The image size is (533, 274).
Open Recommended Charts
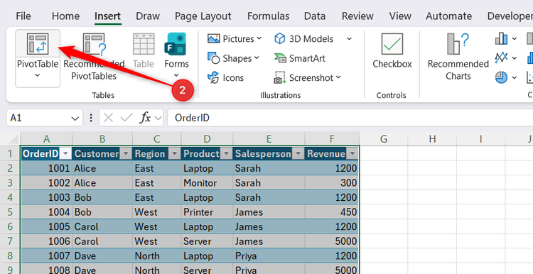pos(458,57)
